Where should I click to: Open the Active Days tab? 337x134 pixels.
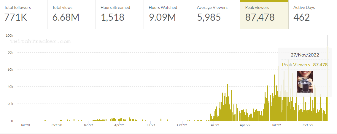(313, 14)
